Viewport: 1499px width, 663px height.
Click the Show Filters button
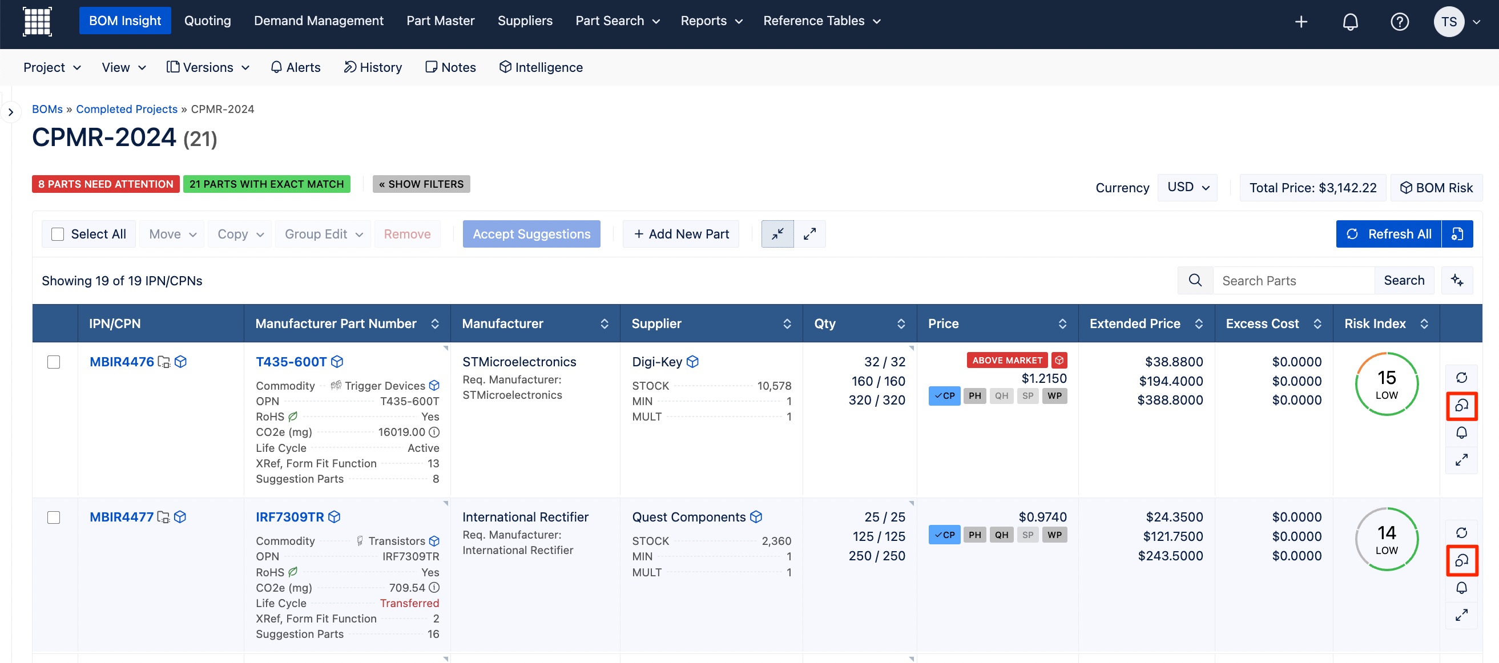tap(421, 184)
